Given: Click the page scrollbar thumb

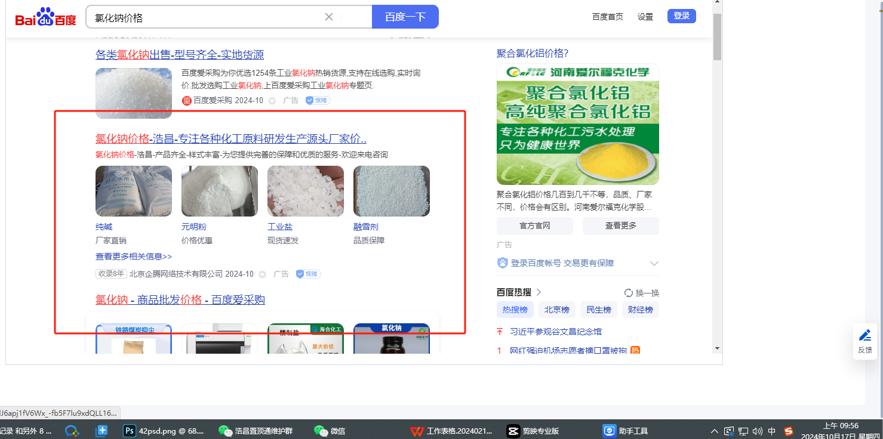Looking at the screenshot, I should 718,37.
